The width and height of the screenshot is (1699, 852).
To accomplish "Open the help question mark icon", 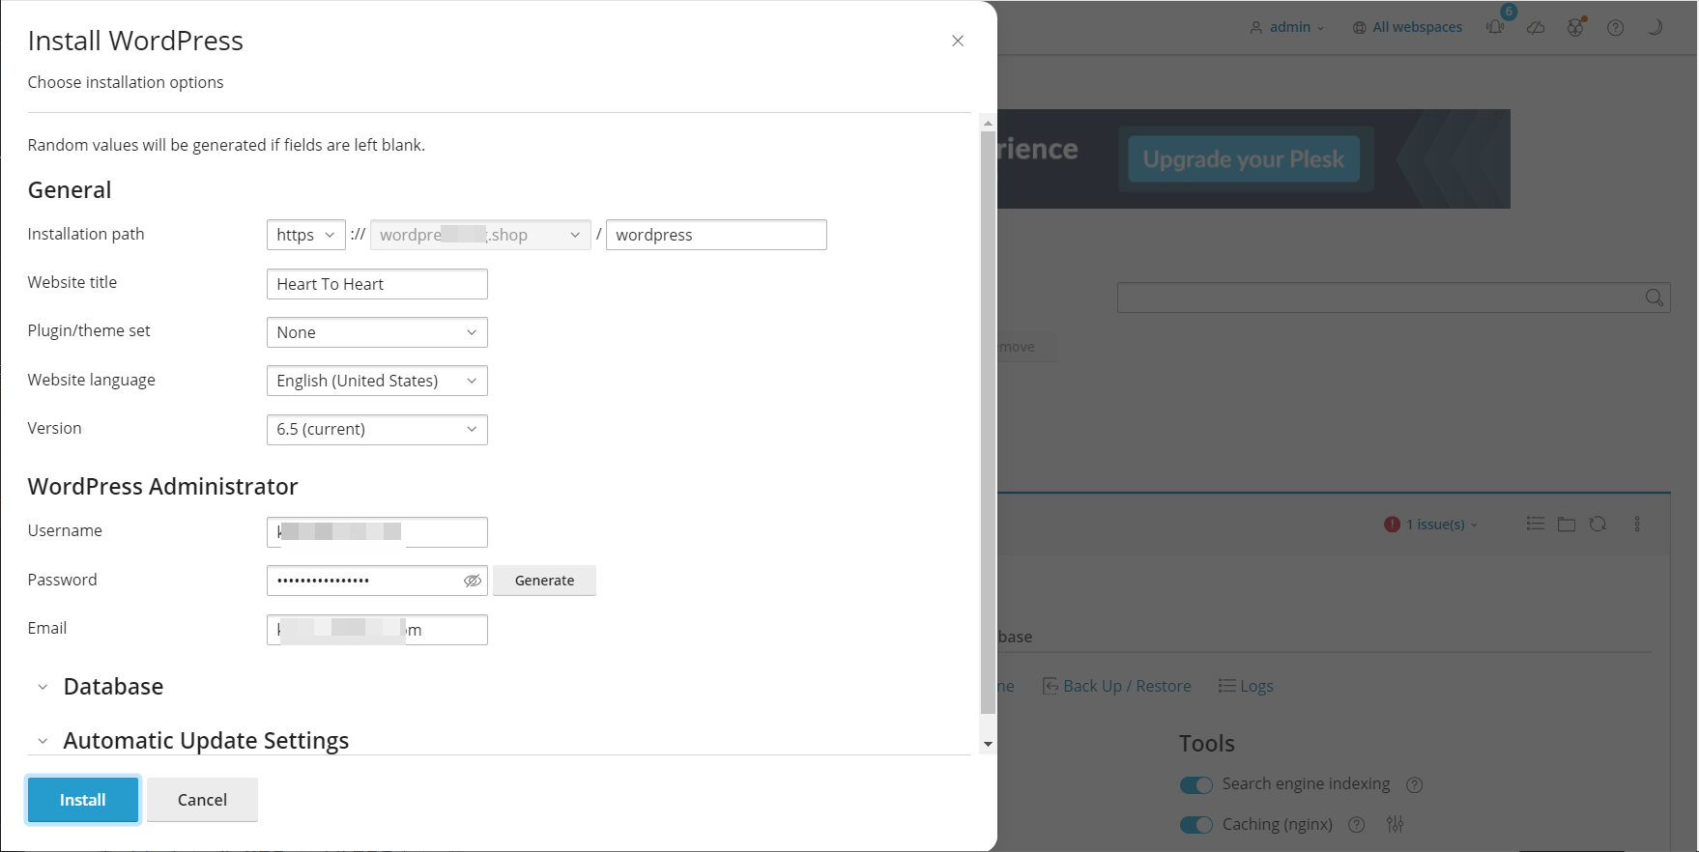I will click(x=1615, y=27).
